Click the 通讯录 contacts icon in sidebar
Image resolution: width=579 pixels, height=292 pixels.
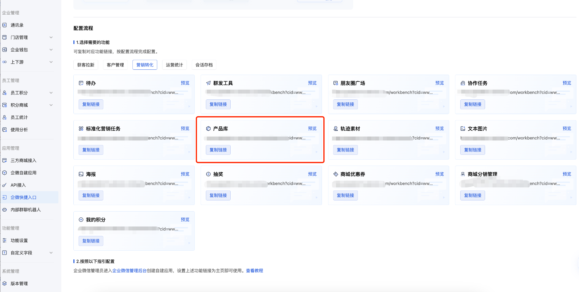click(x=5, y=25)
